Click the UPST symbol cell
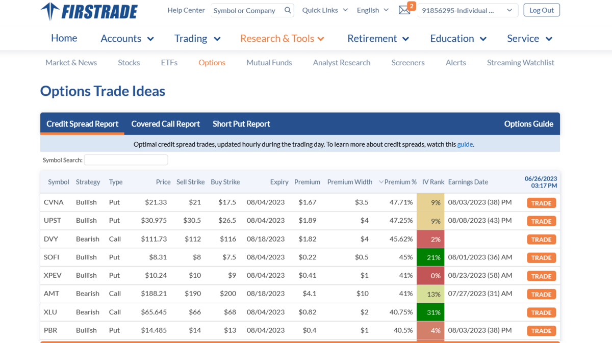This screenshot has height=343, width=612. click(53, 221)
